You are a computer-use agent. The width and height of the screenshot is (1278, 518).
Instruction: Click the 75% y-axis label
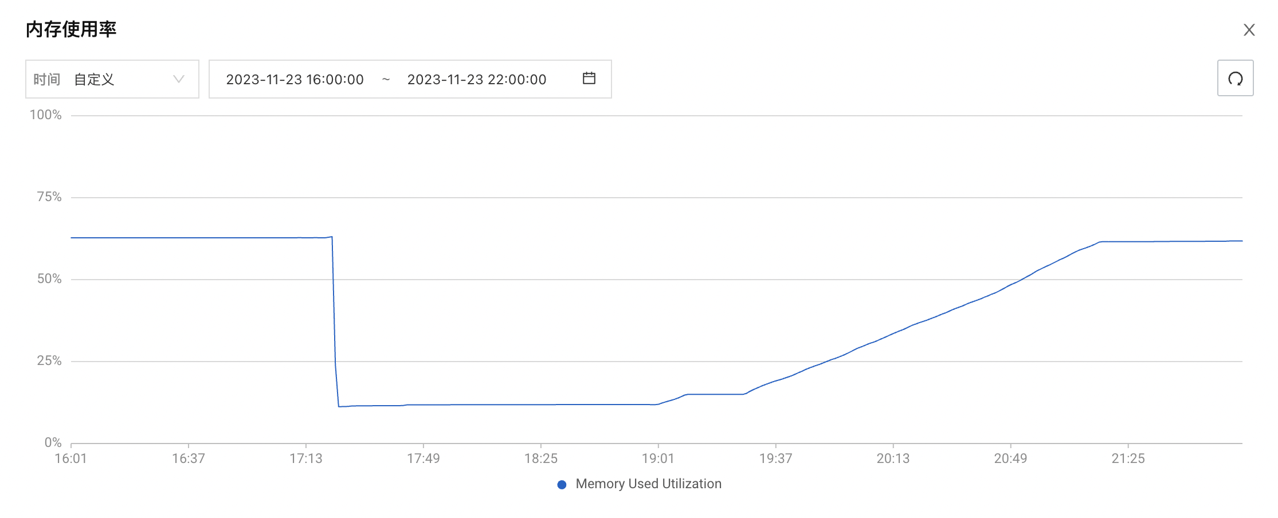[x=49, y=197]
